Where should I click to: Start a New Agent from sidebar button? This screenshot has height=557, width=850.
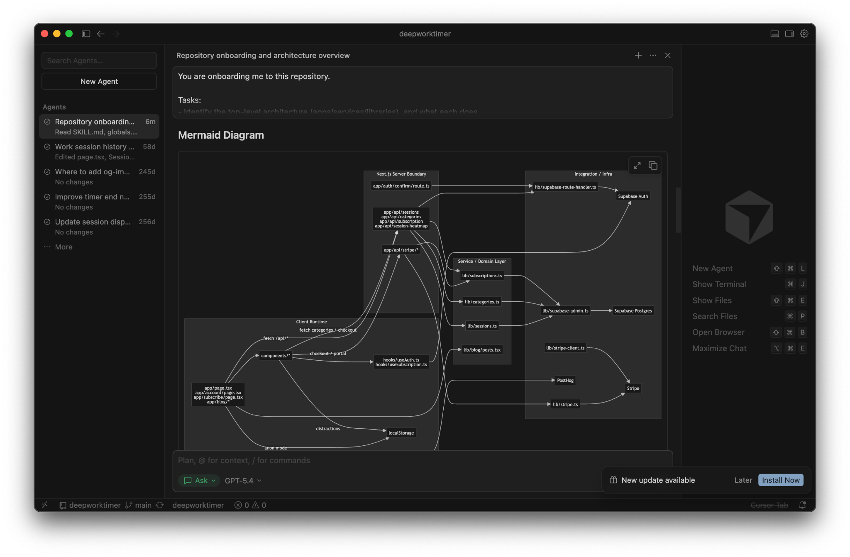[x=99, y=81]
